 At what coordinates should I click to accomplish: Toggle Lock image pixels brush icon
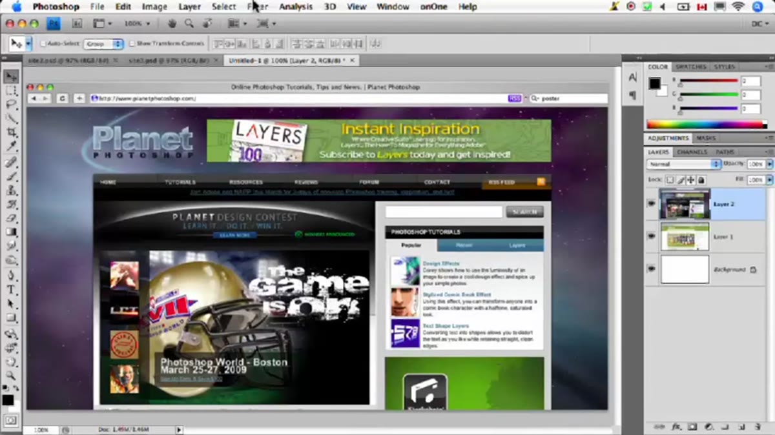pos(680,180)
